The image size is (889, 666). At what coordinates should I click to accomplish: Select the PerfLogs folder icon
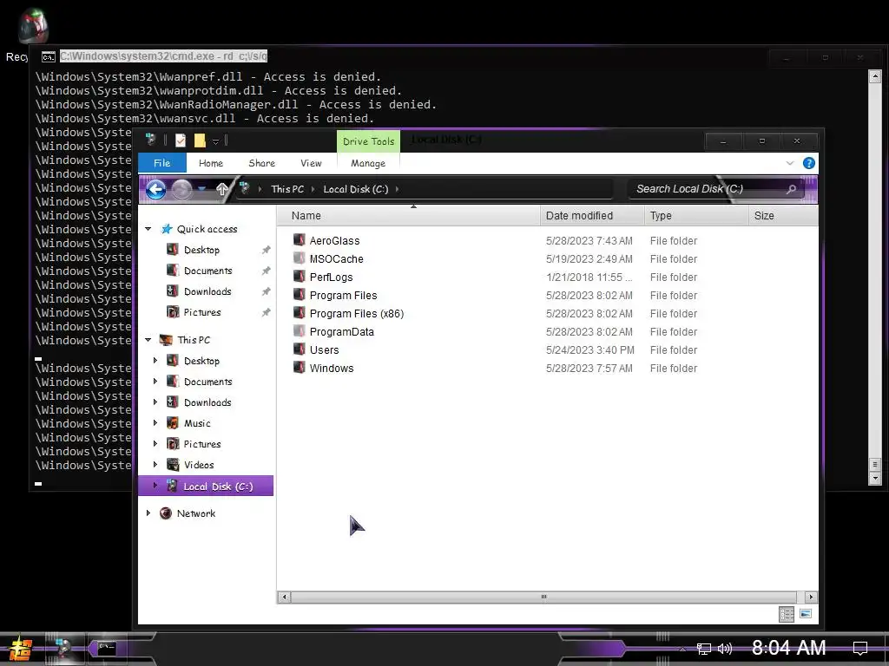click(x=300, y=277)
